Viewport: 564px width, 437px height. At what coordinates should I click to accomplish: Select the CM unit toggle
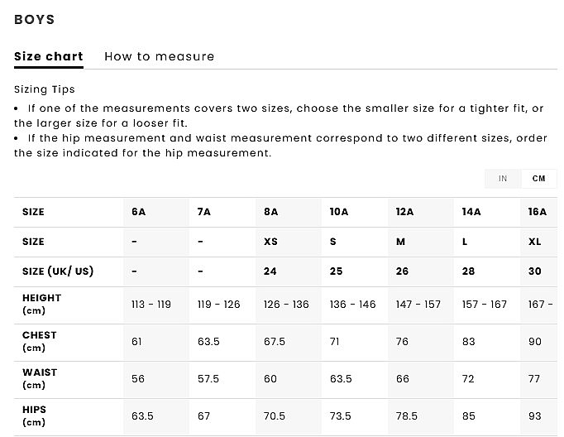click(x=539, y=179)
